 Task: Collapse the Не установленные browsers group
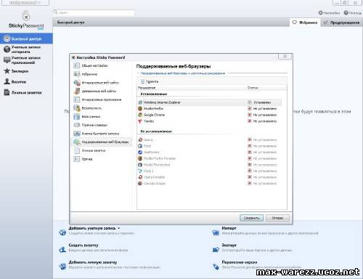tap(156, 132)
